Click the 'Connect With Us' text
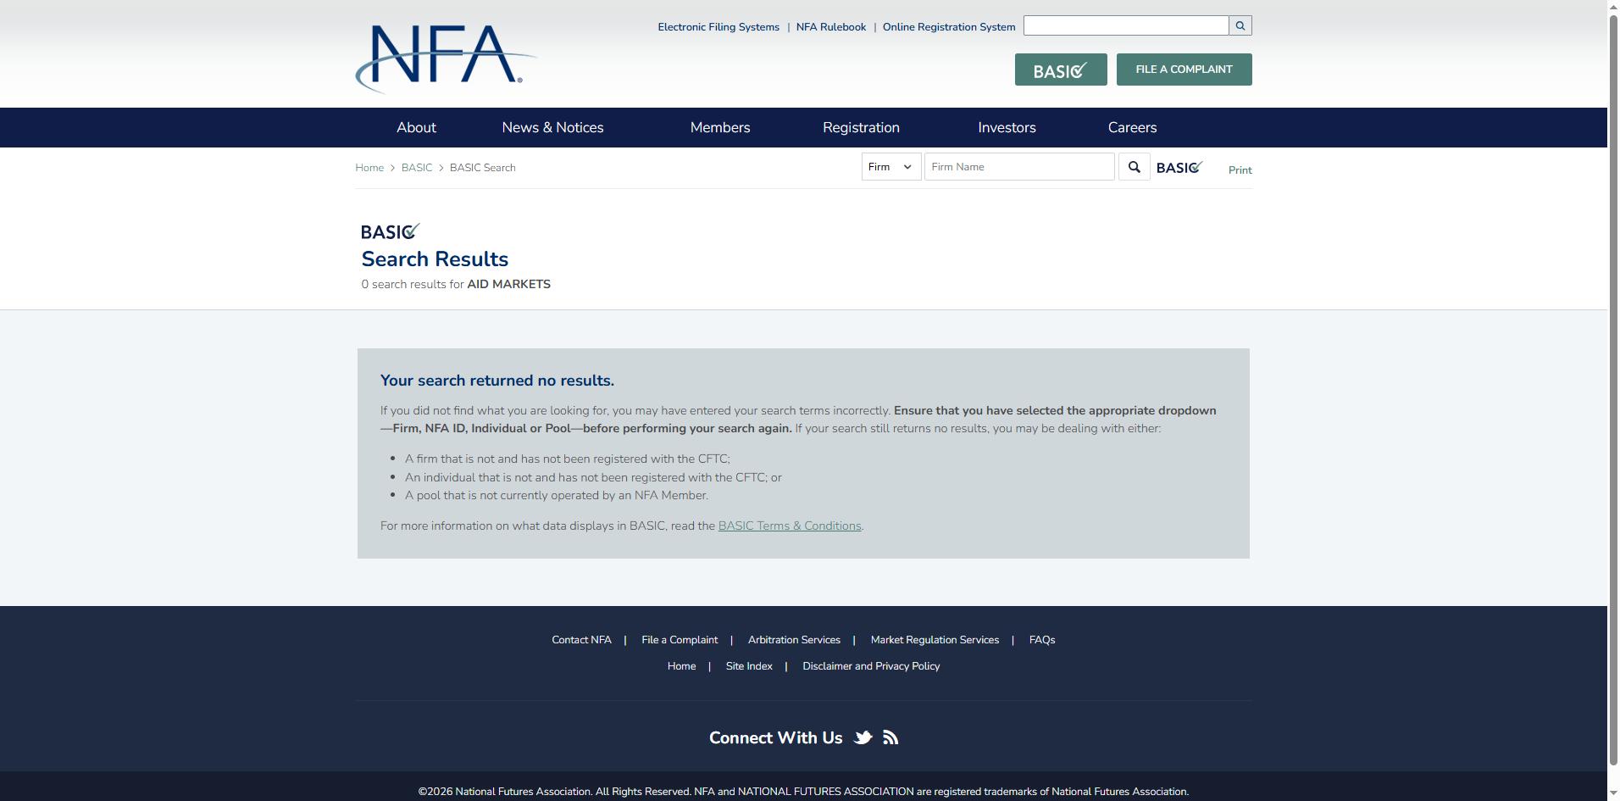 pyautogui.click(x=775, y=738)
